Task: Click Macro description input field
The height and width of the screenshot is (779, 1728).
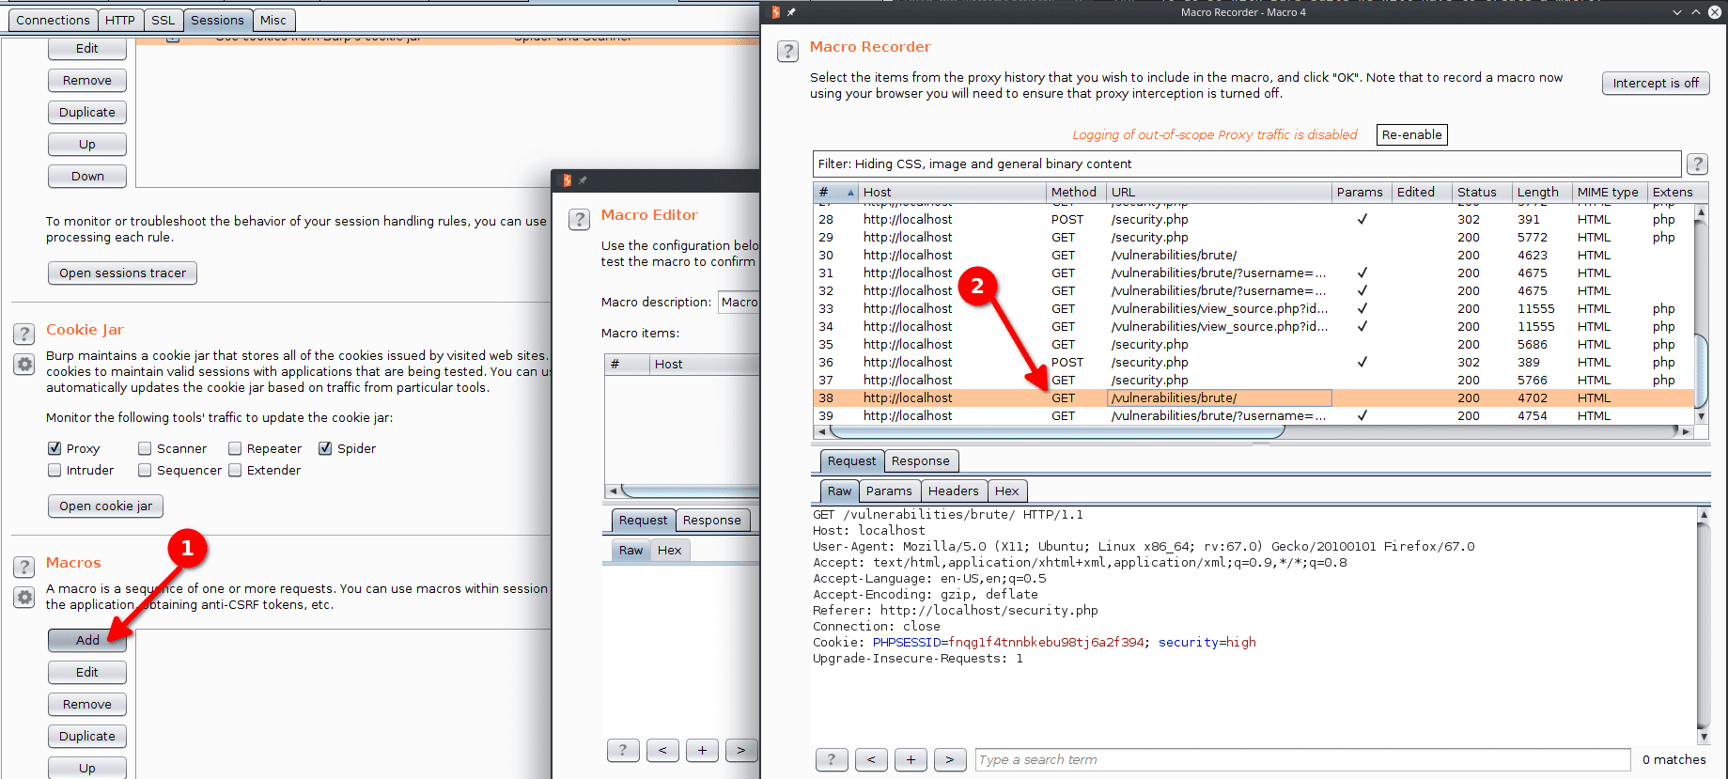Action: 739,302
